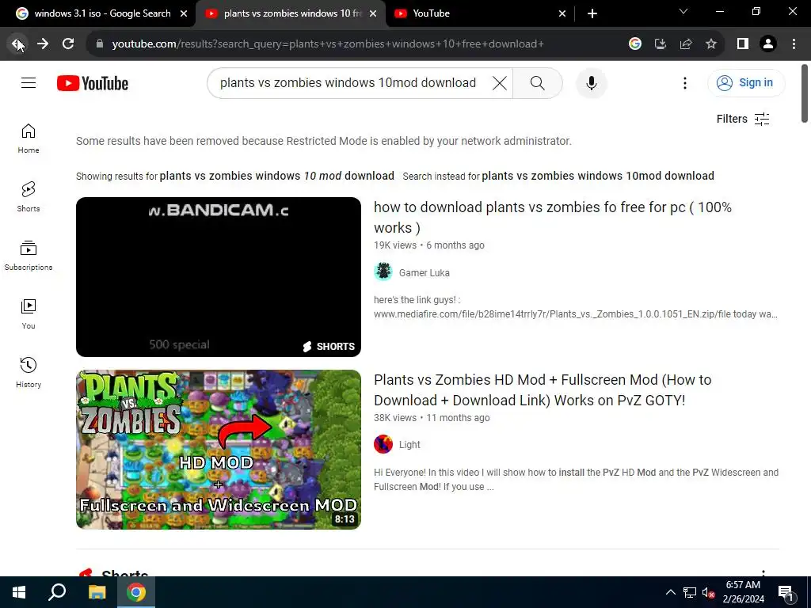The height and width of the screenshot is (608, 811).
Task: Click '38K views' under HD Mod video
Action: click(395, 418)
